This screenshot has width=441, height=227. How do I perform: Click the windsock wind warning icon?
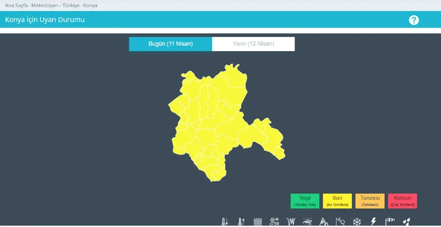[390, 222]
